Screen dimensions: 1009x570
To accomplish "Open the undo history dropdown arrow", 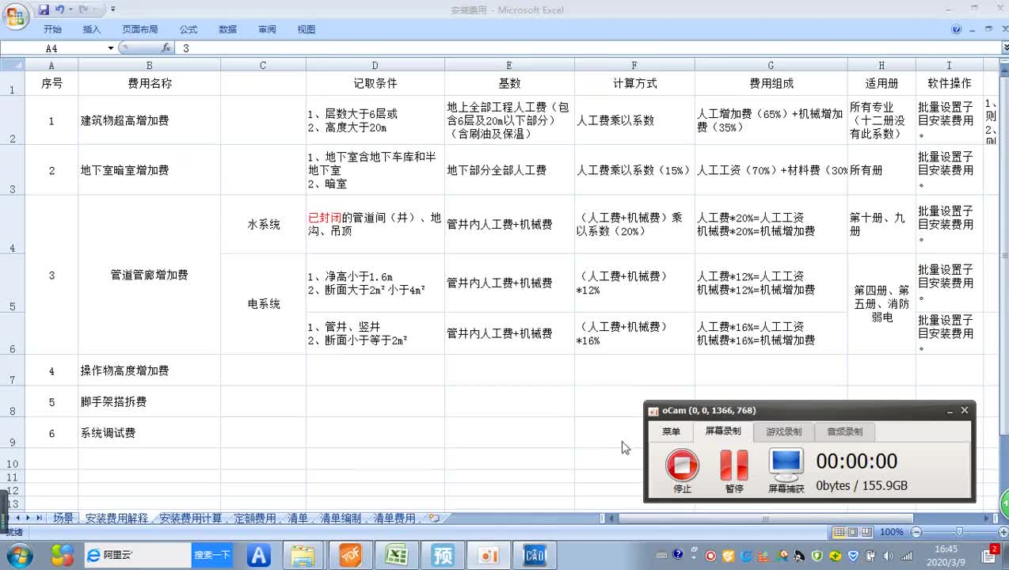I will click(x=70, y=9).
